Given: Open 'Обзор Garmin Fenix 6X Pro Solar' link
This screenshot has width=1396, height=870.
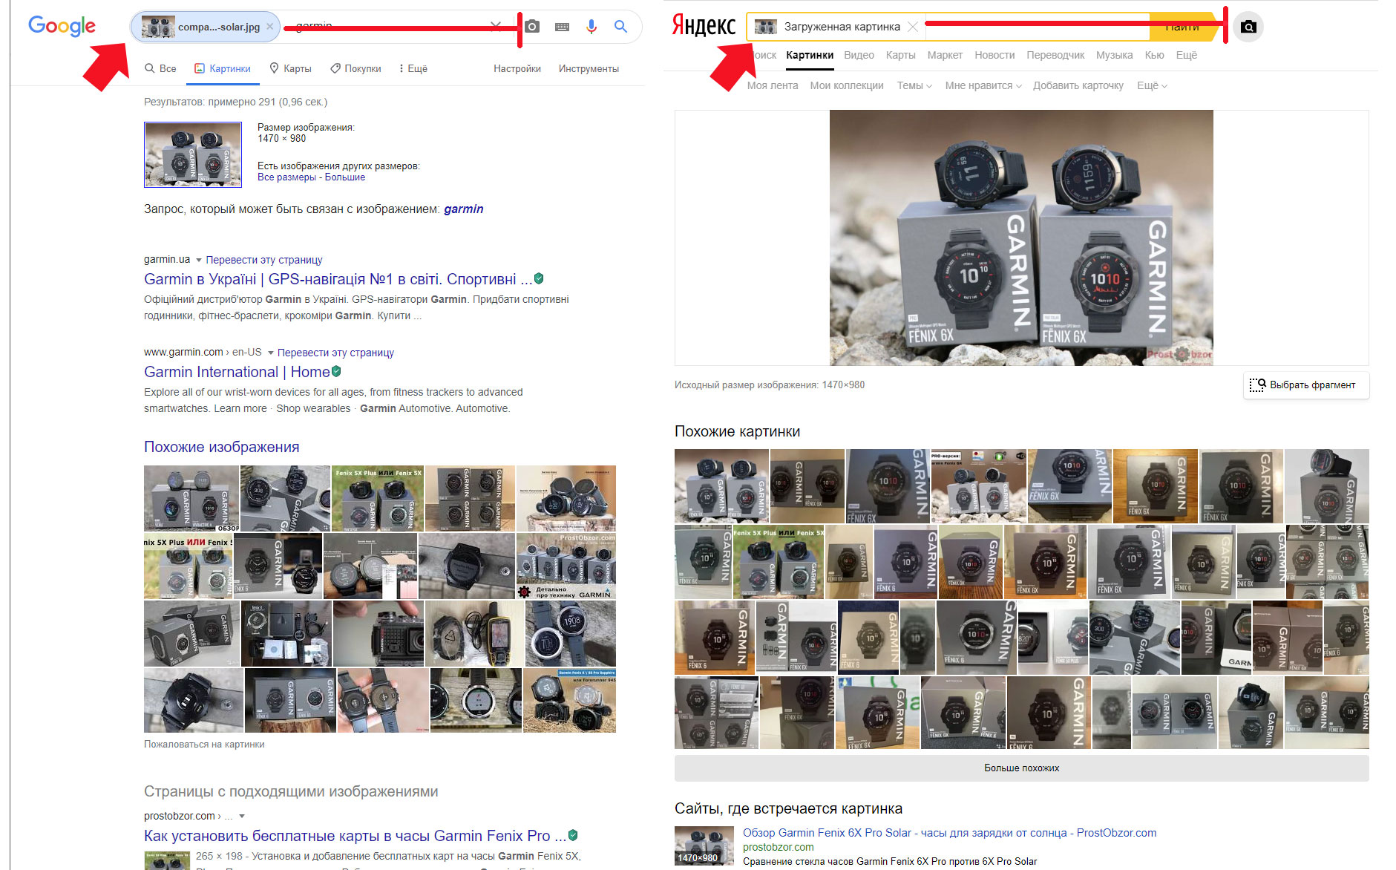Looking at the screenshot, I should (x=949, y=833).
